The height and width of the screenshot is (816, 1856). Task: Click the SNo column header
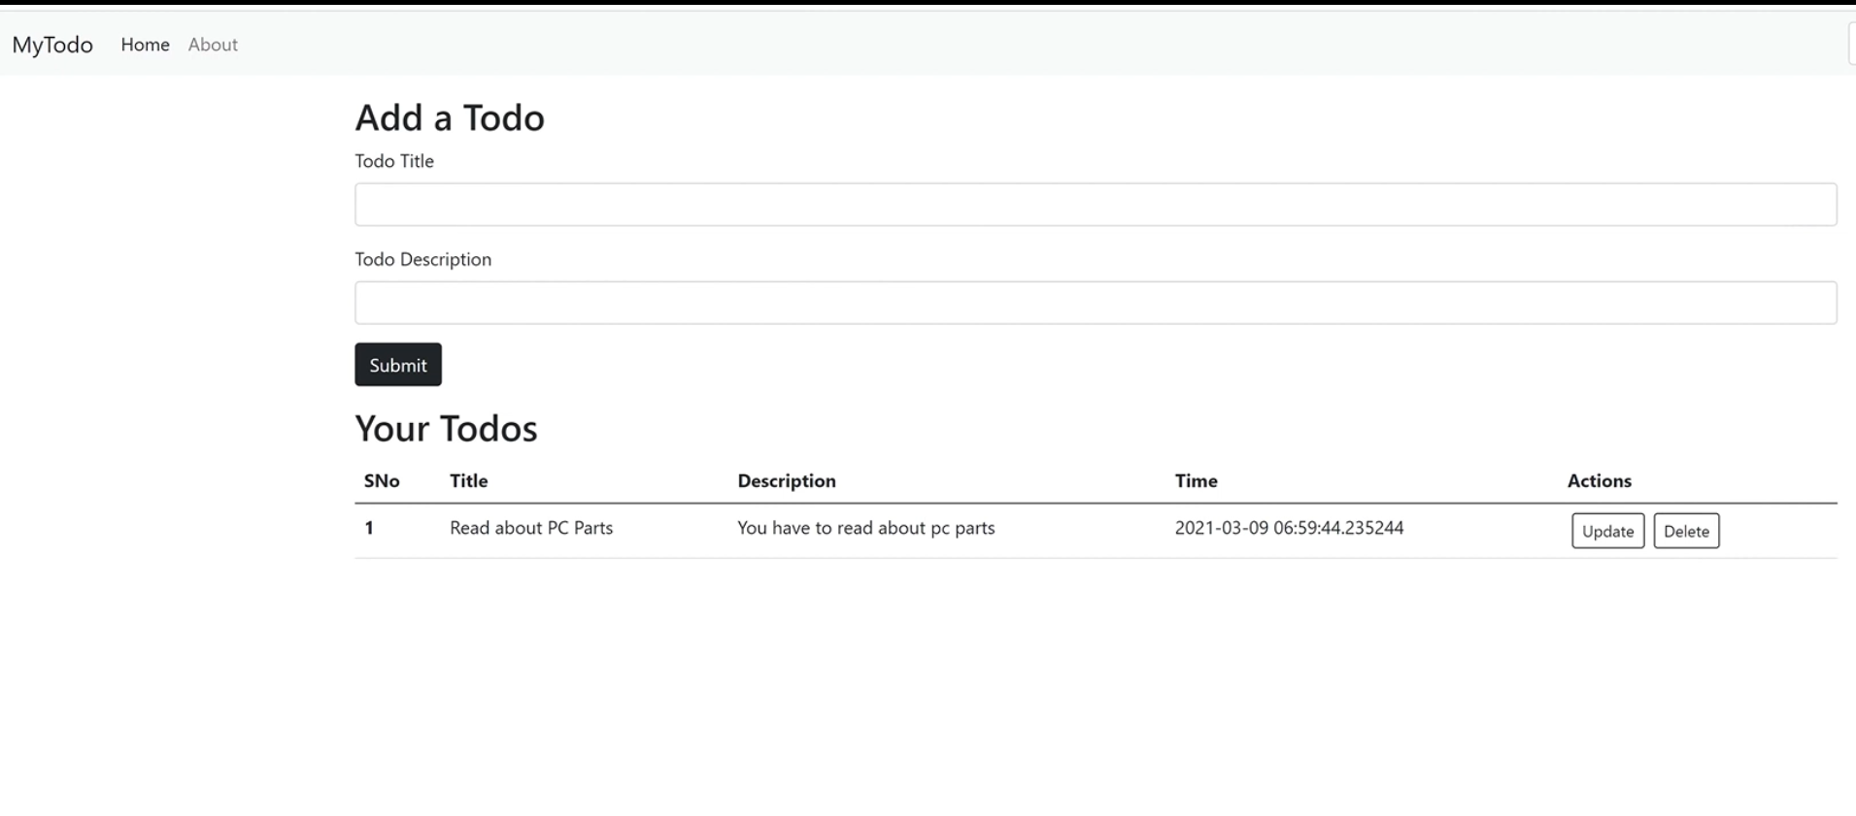coord(382,481)
